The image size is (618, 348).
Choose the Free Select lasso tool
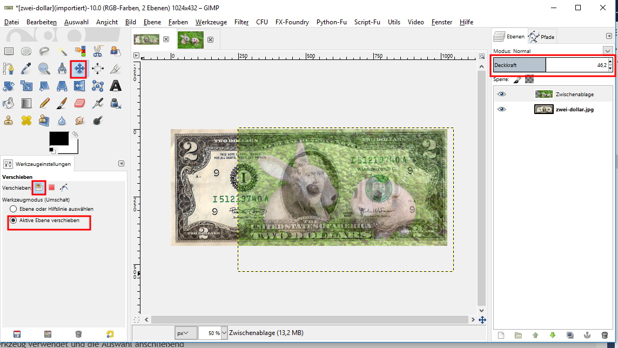pos(44,51)
